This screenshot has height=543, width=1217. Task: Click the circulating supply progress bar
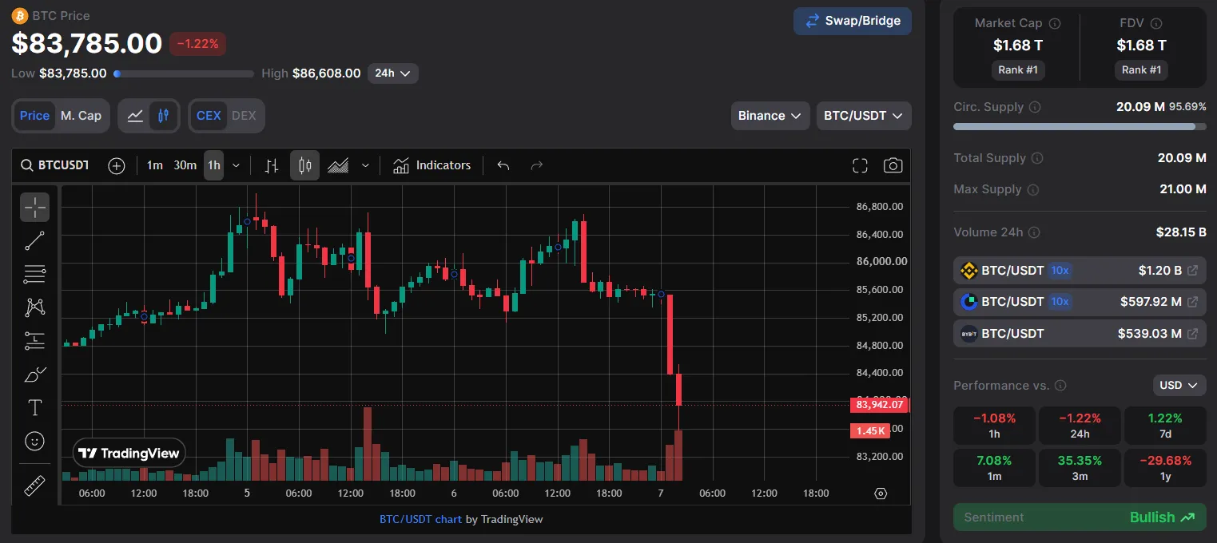1080,126
